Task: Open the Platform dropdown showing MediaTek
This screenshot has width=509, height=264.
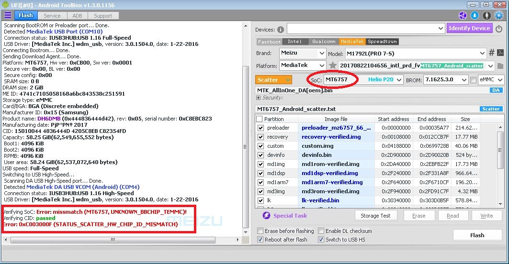Action: tap(321, 66)
